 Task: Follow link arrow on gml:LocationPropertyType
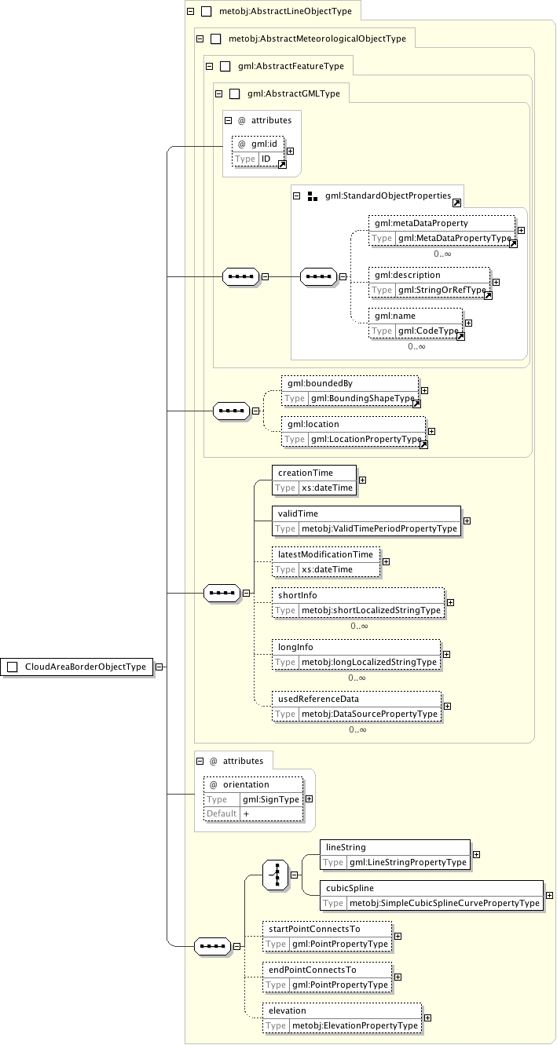pyautogui.click(x=423, y=444)
